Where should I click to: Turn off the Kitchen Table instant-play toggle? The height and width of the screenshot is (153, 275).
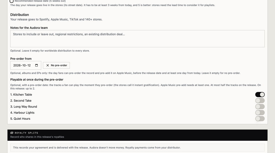click(260, 94)
